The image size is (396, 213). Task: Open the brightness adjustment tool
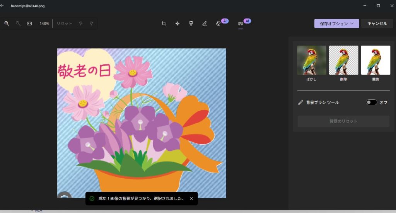tap(178, 24)
